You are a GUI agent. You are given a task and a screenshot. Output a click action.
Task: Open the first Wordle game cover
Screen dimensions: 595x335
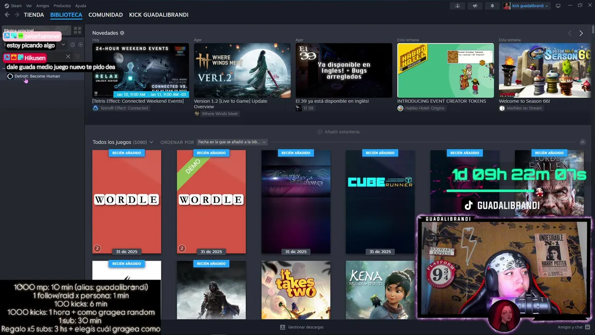pos(127,202)
